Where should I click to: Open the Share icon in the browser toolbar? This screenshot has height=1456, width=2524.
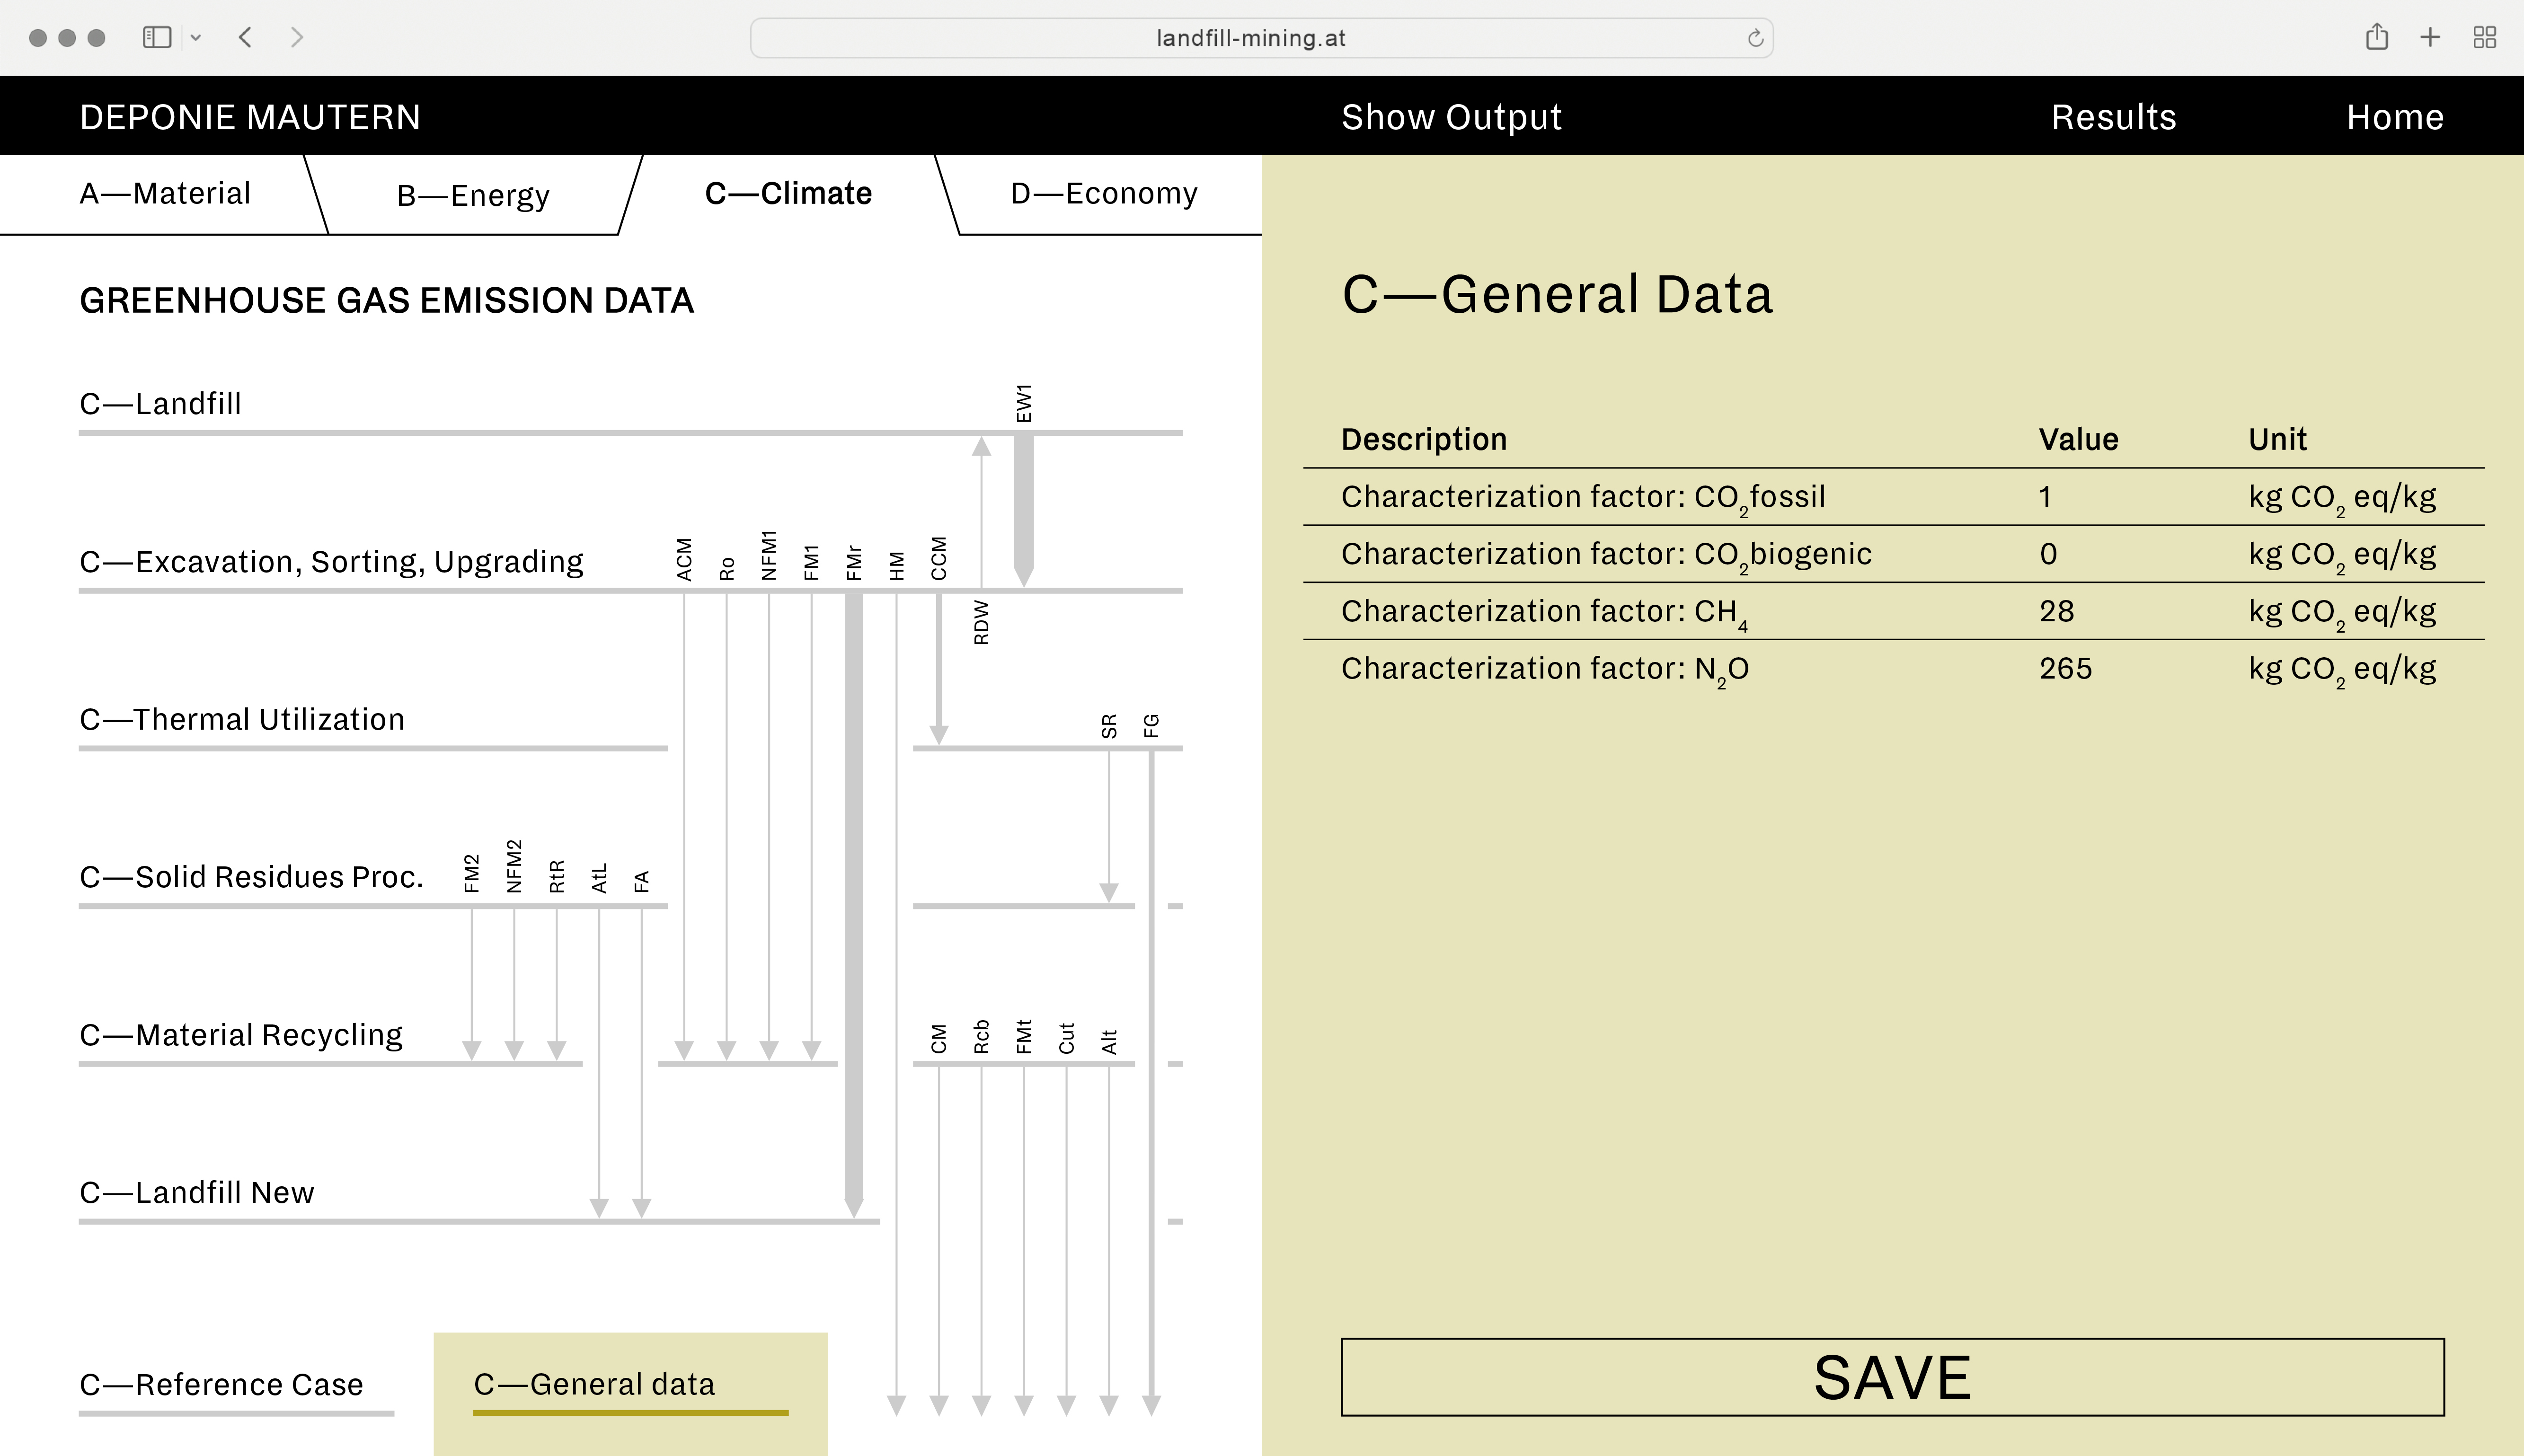(2377, 37)
